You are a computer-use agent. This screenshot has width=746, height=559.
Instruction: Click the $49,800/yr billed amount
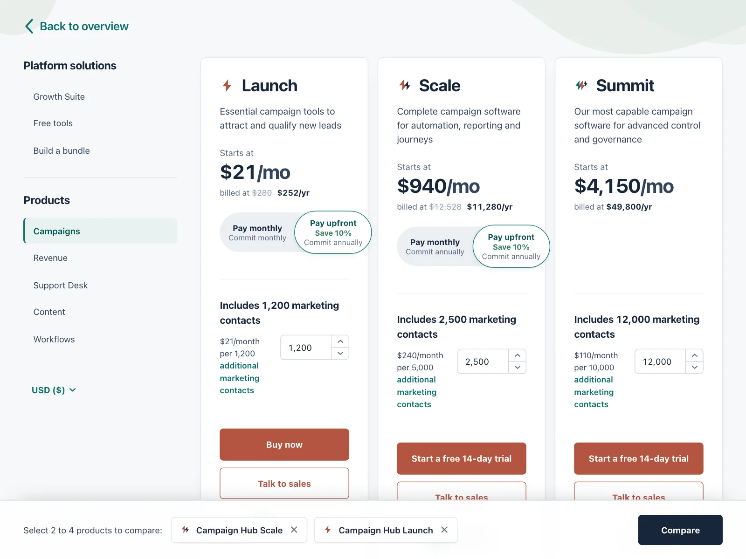point(629,207)
